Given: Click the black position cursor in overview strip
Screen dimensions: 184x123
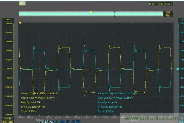Looking at the screenshot, I should tap(115, 14).
